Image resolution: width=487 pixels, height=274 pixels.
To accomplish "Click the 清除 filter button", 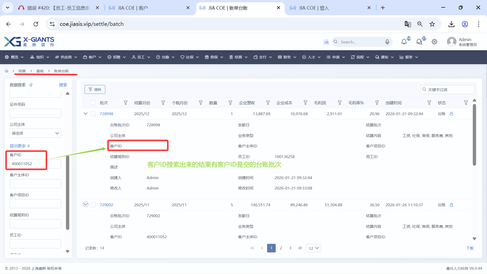I will tap(95, 89).
